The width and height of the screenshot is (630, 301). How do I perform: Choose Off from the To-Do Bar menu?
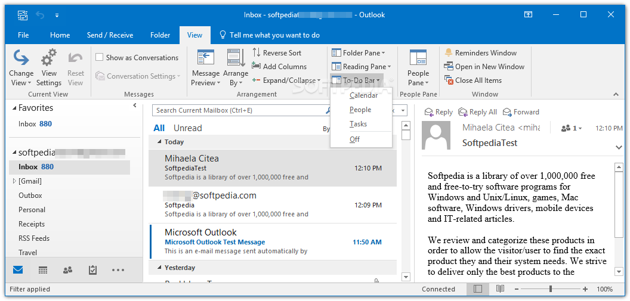tap(361, 139)
